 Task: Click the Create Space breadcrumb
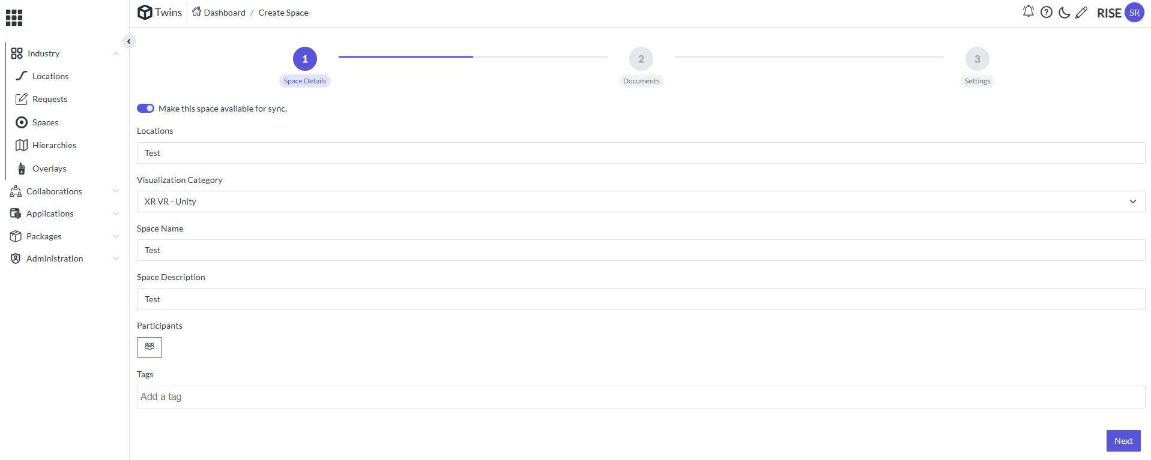pos(283,13)
